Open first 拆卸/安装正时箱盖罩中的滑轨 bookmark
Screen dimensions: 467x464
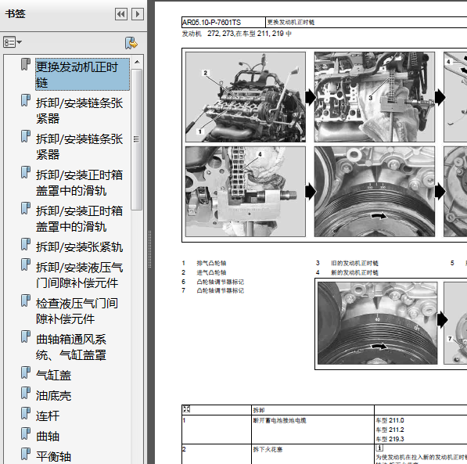click(x=79, y=182)
